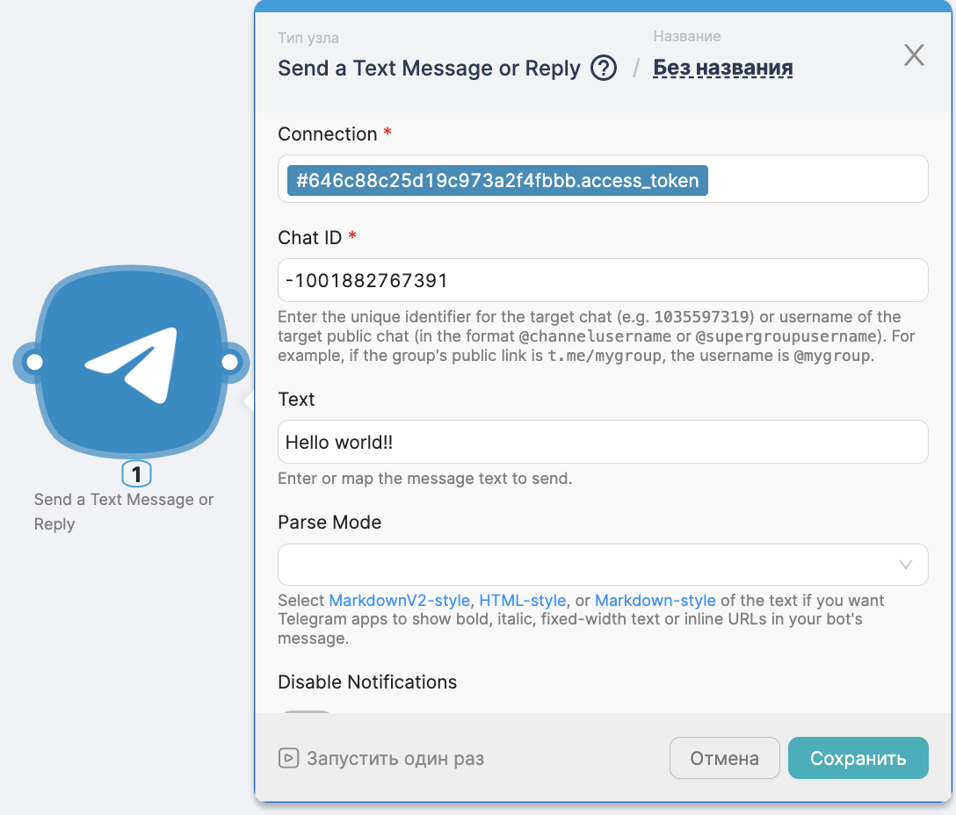This screenshot has width=956, height=815.
Task: Click the Сохранить button
Action: point(858,758)
